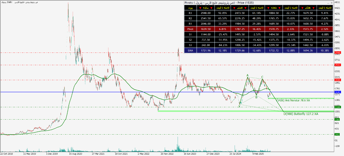Screen dimensions: 344x156
Task: Select the D(988) Butterfly pattern label
Action: click(301, 114)
